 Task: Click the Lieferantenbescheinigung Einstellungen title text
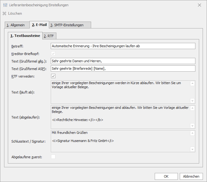(39, 5)
